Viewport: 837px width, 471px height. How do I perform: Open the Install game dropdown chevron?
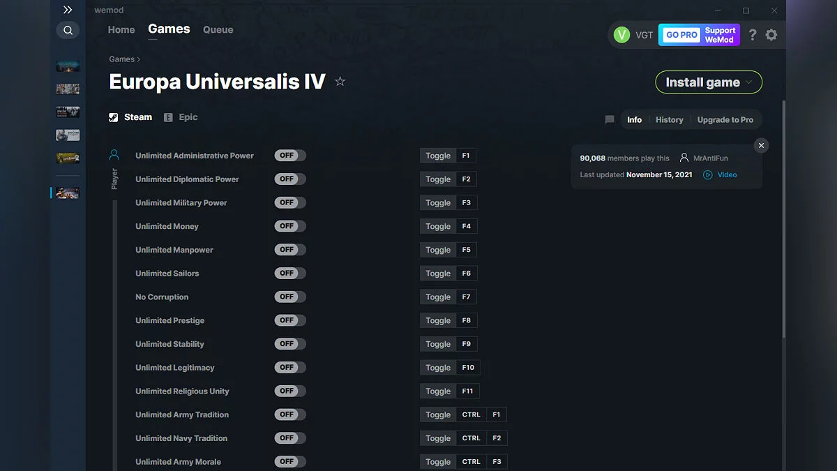(751, 82)
